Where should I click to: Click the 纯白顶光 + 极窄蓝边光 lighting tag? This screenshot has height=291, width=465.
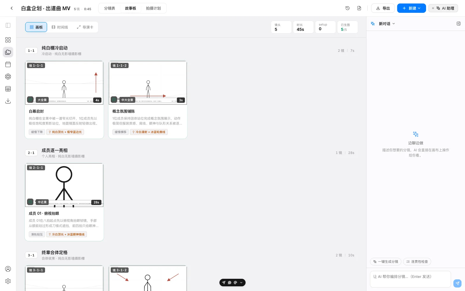pyautogui.click(x=65, y=132)
